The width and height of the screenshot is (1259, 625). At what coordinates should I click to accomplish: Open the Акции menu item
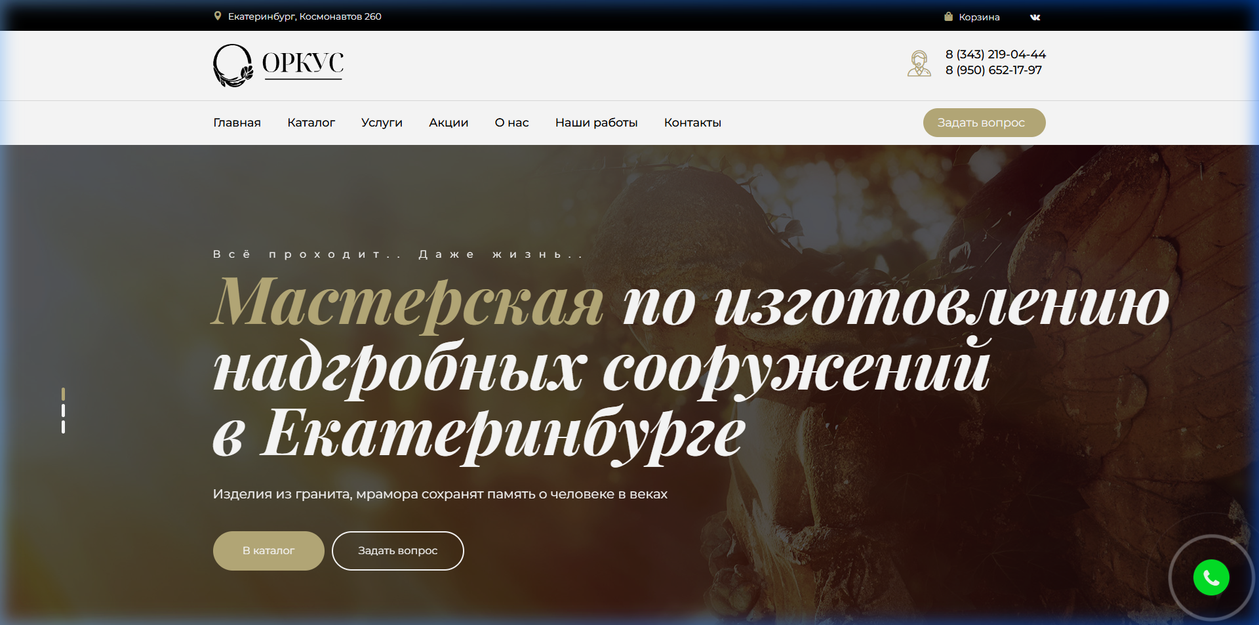tap(449, 123)
